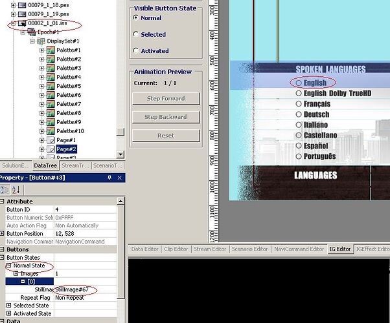Click the Deutsch radio button in preview
The height and width of the screenshot is (323, 390).
click(299, 114)
